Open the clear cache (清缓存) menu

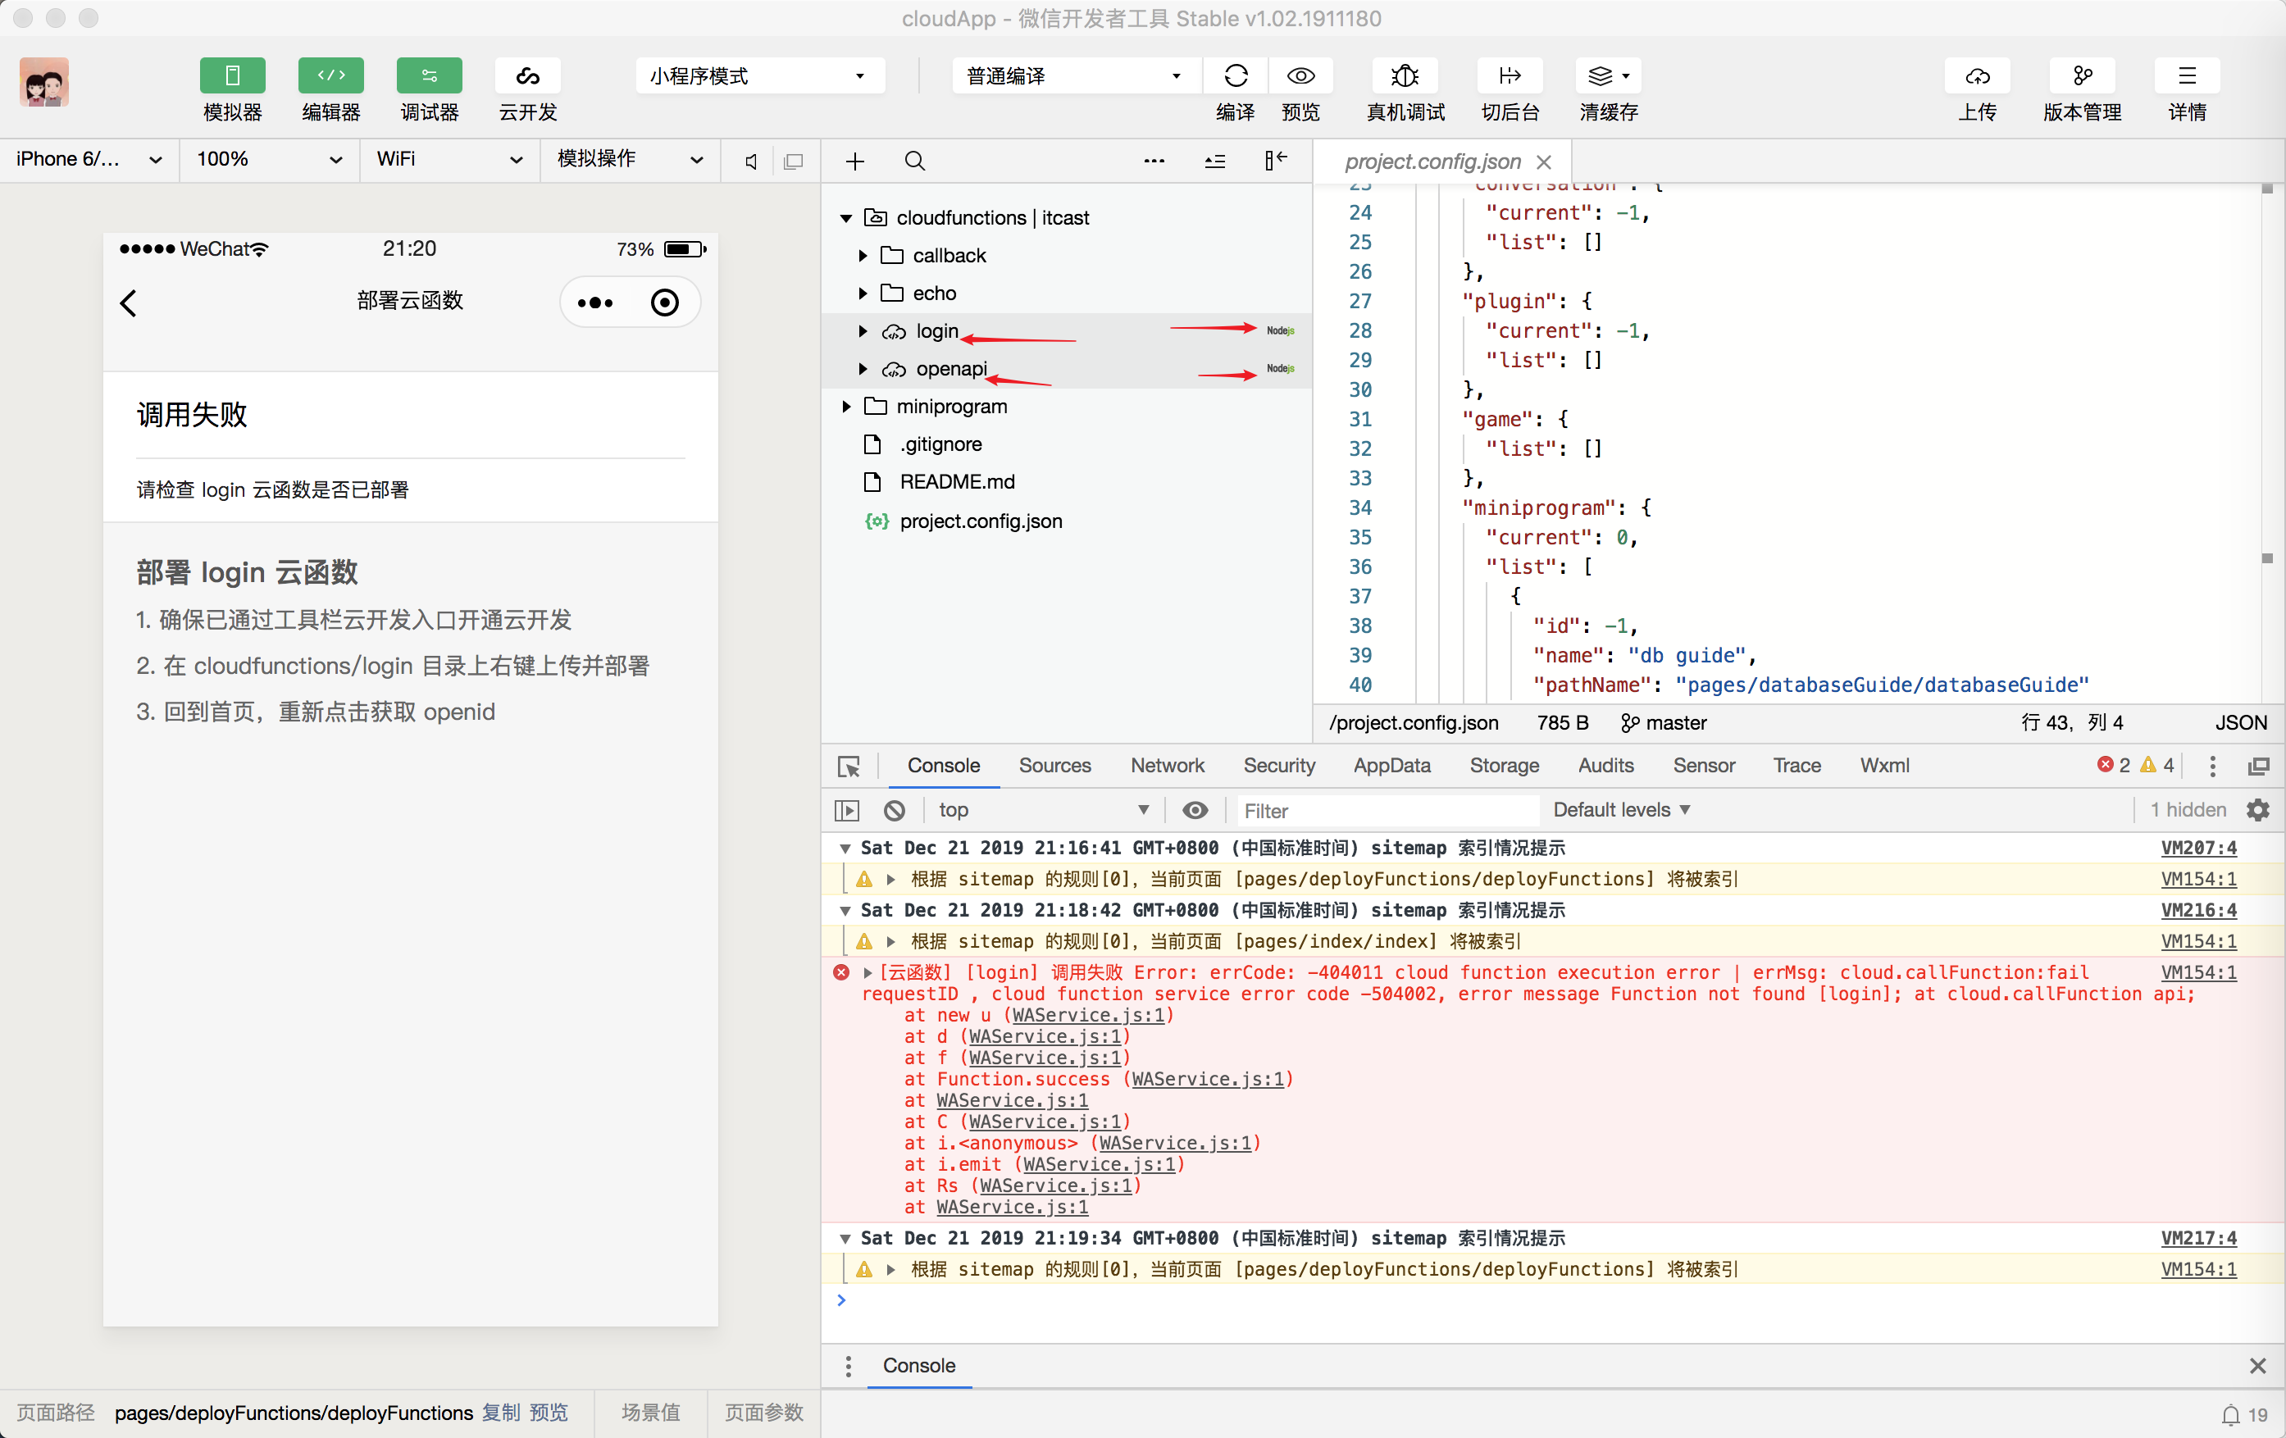point(1608,76)
